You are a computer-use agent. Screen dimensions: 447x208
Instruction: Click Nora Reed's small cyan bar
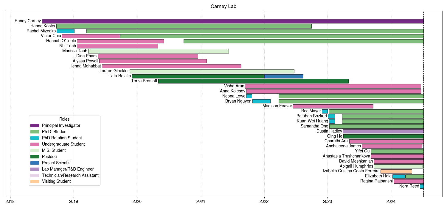click(422, 186)
